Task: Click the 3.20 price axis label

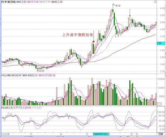Action: (x=162, y=36)
